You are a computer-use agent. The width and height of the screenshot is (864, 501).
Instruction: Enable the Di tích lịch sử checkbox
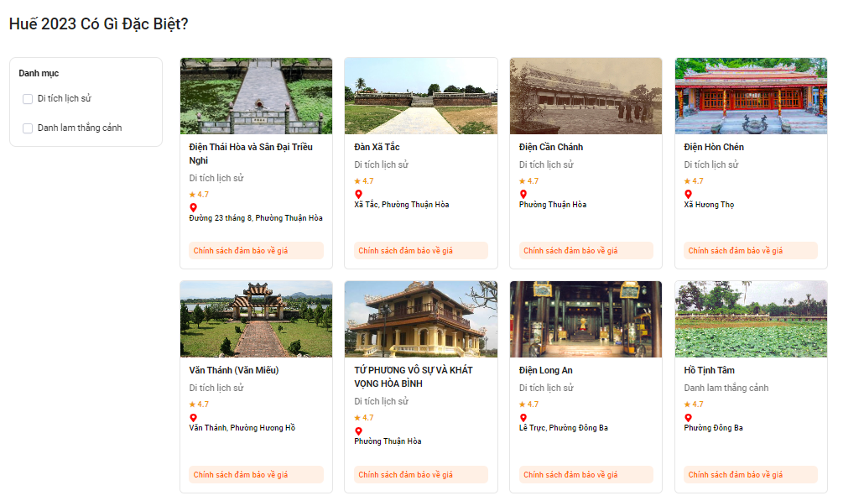coord(28,99)
